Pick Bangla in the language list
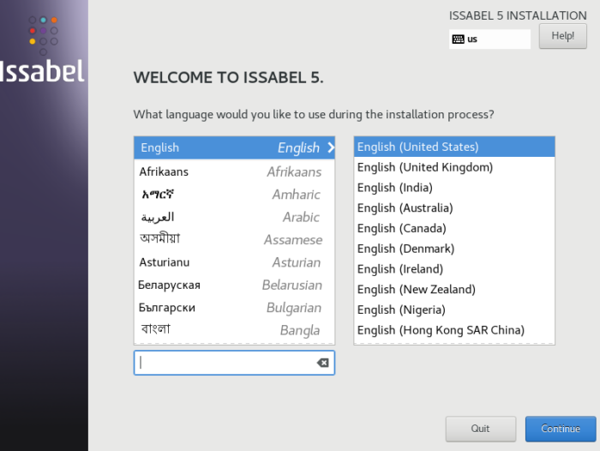This screenshot has height=451, width=600. [x=233, y=330]
